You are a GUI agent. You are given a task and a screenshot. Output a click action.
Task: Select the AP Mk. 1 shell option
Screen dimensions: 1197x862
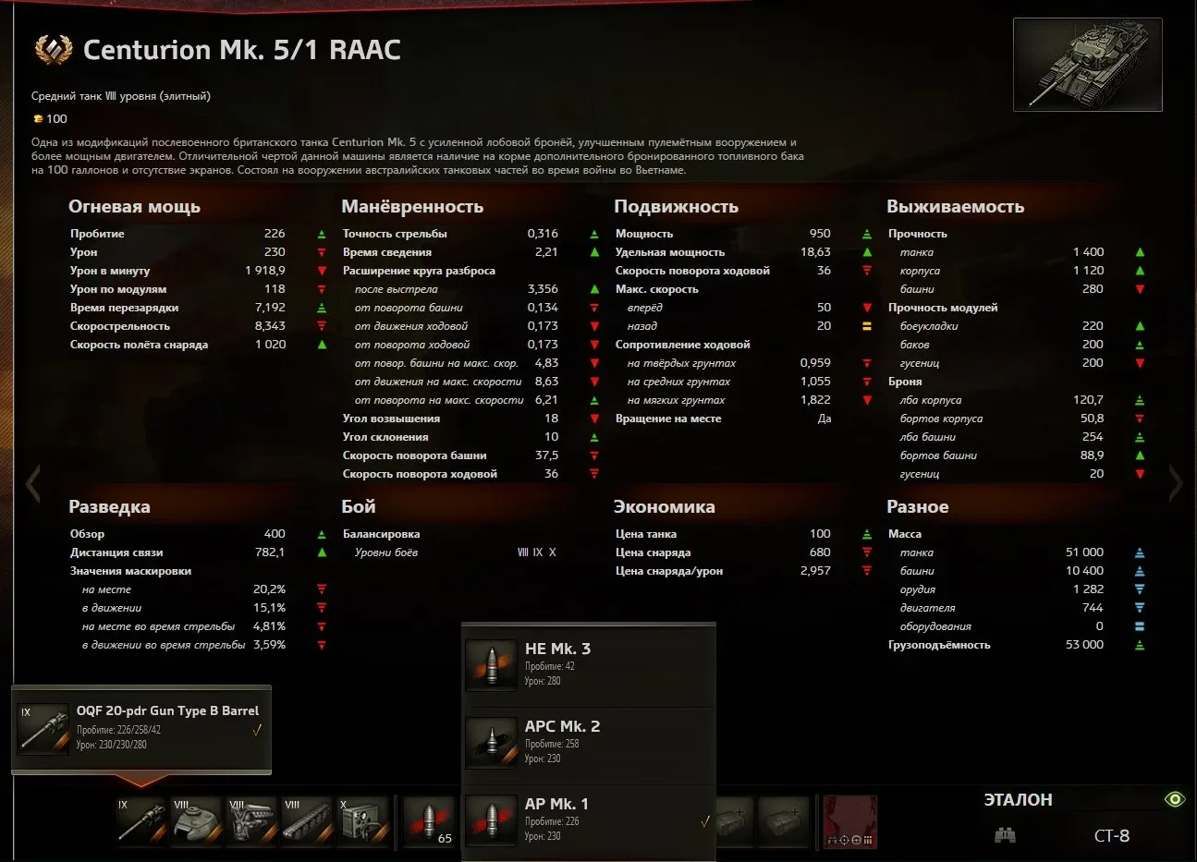[588, 820]
